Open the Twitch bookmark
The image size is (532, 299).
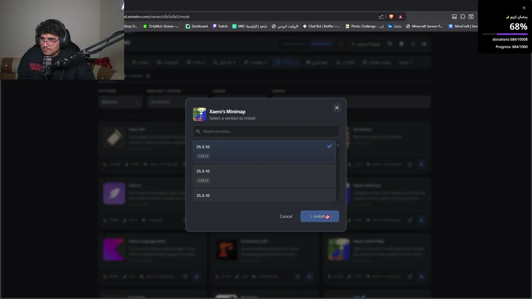[x=220, y=26]
